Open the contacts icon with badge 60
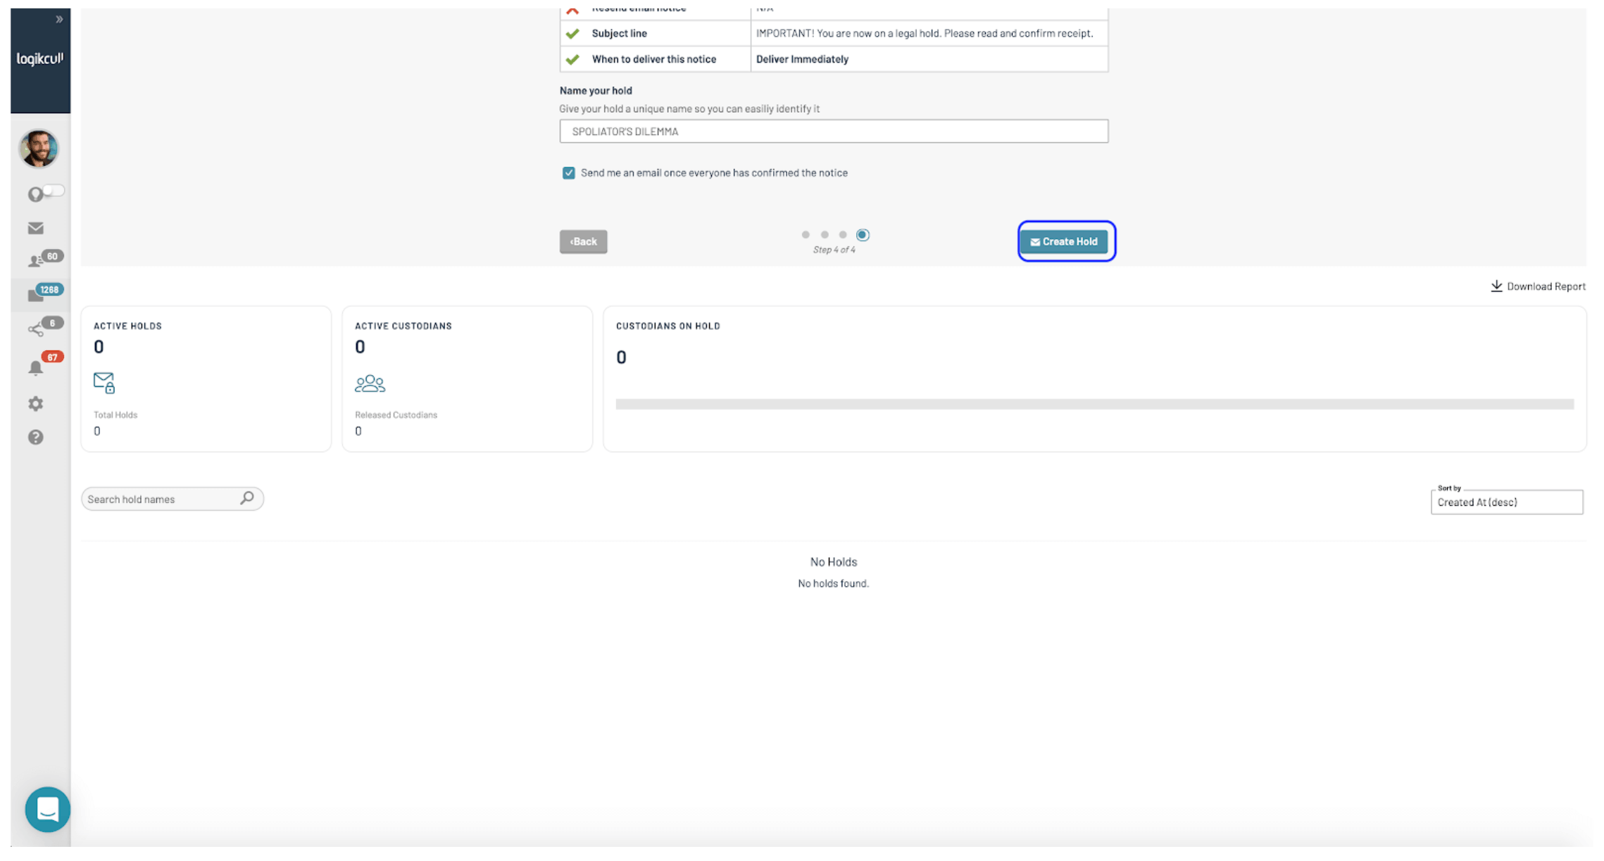 coord(37,261)
